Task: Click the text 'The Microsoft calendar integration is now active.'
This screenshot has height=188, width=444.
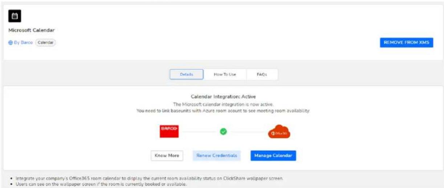Action: click(x=223, y=104)
